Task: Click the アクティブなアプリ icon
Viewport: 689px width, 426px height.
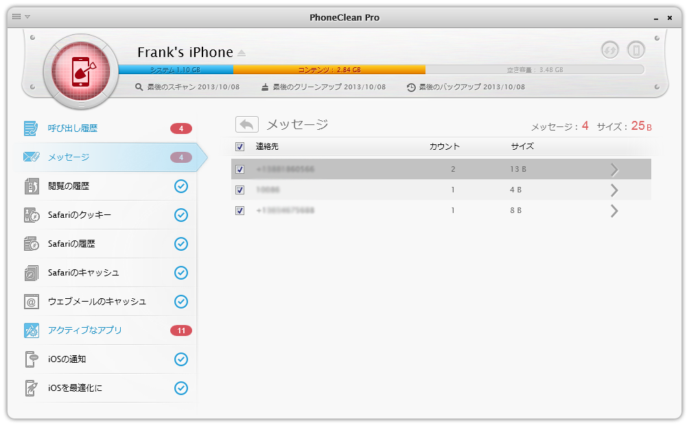Action: (31, 330)
